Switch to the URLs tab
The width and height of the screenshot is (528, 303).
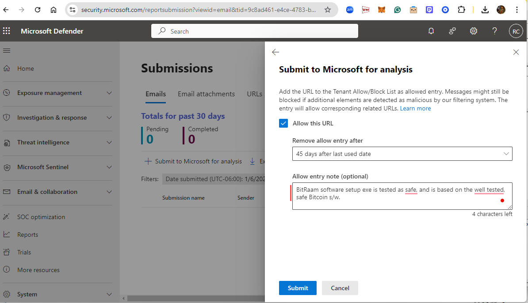pos(255,94)
